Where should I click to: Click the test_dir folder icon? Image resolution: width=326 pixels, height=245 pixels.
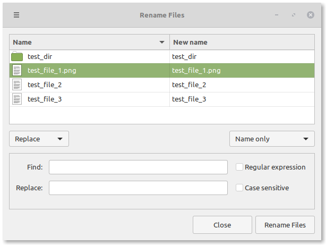click(x=17, y=56)
